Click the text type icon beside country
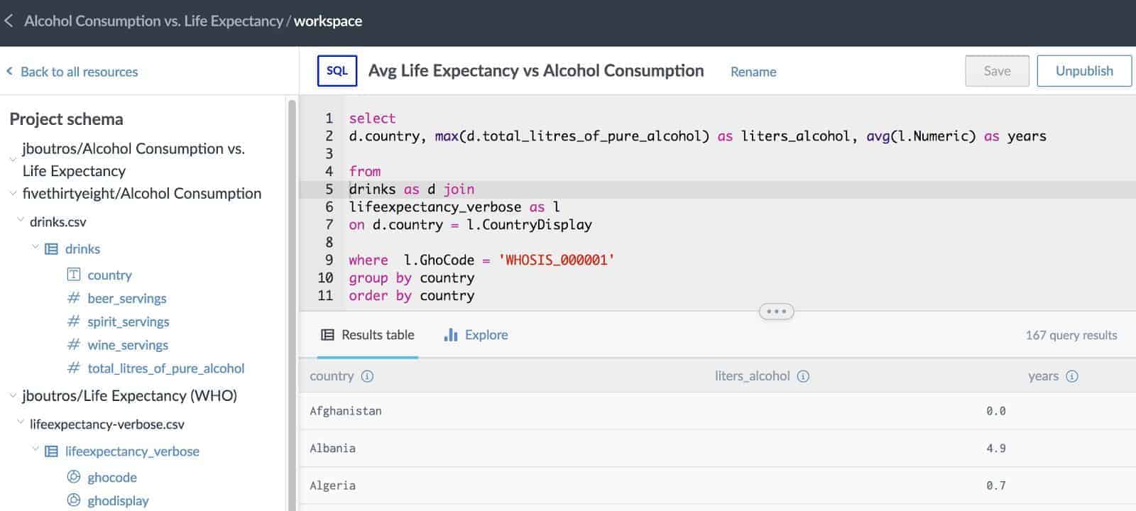The width and height of the screenshot is (1136, 511). click(x=74, y=275)
